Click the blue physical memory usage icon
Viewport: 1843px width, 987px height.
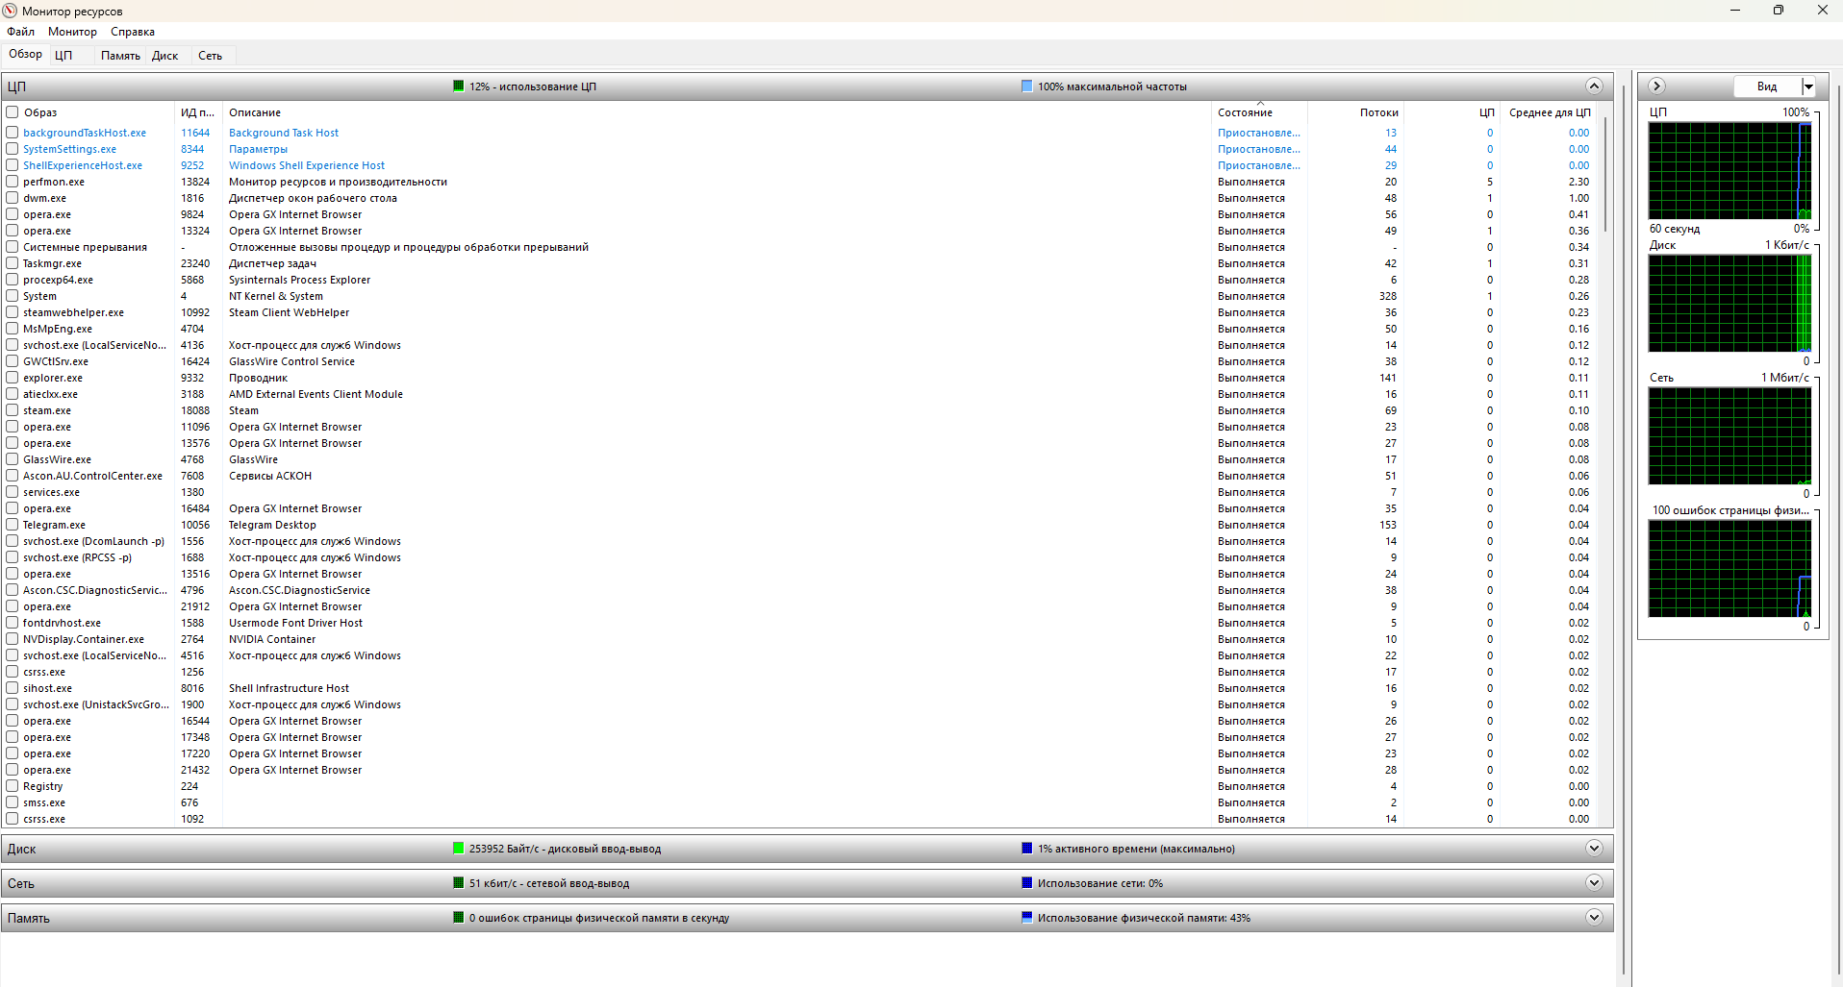click(x=1026, y=918)
